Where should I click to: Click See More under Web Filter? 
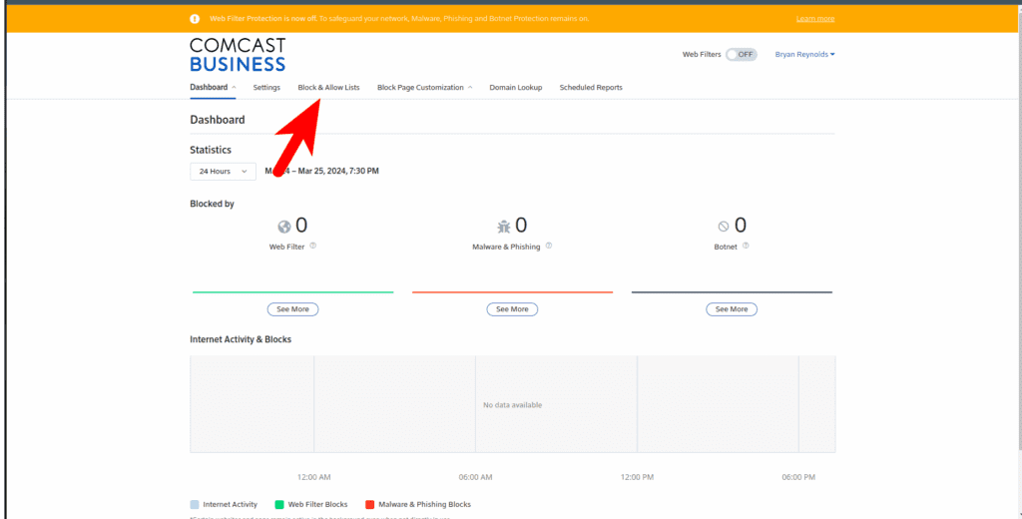click(x=292, y=309)
